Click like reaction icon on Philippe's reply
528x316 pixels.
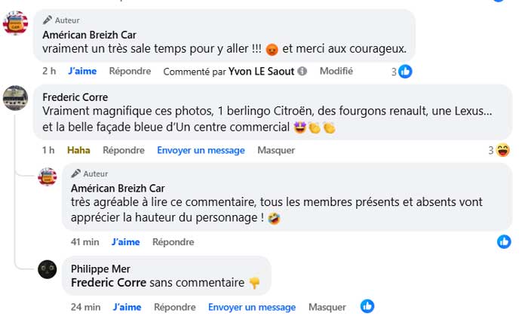(367, 307)
